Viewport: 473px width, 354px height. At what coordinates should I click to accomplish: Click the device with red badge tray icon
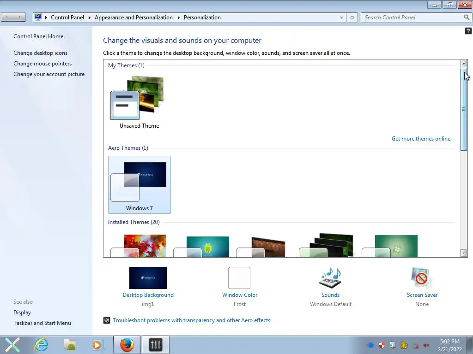click(x=415, y=345)
